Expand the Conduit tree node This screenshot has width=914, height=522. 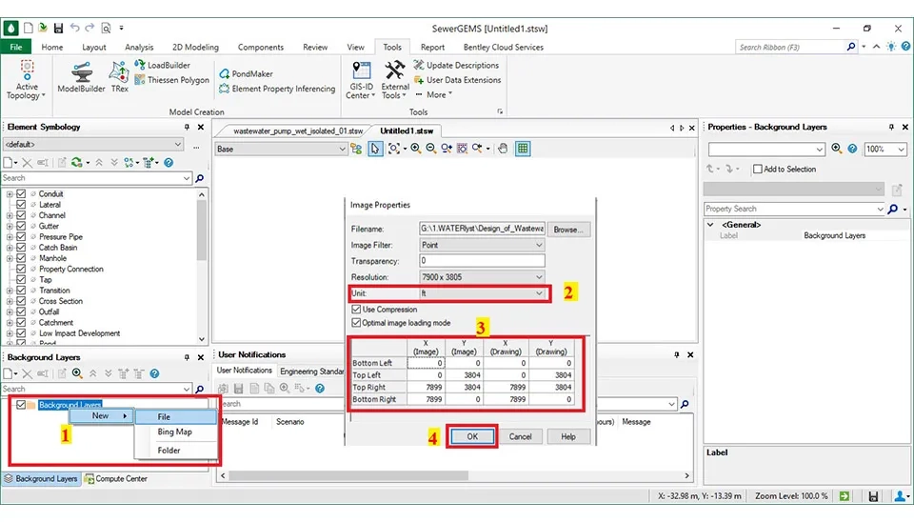pos(10,194)
